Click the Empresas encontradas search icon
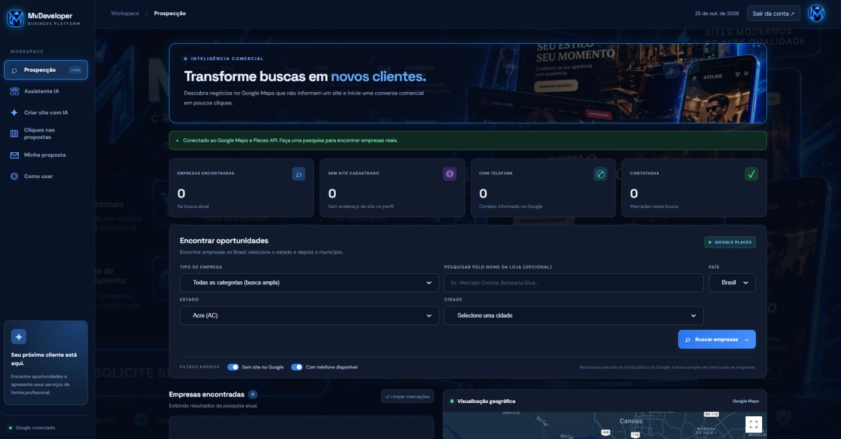 (298, 174)
